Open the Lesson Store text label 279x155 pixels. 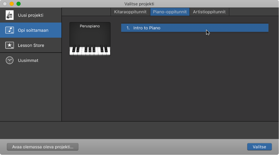coord(31,45)
